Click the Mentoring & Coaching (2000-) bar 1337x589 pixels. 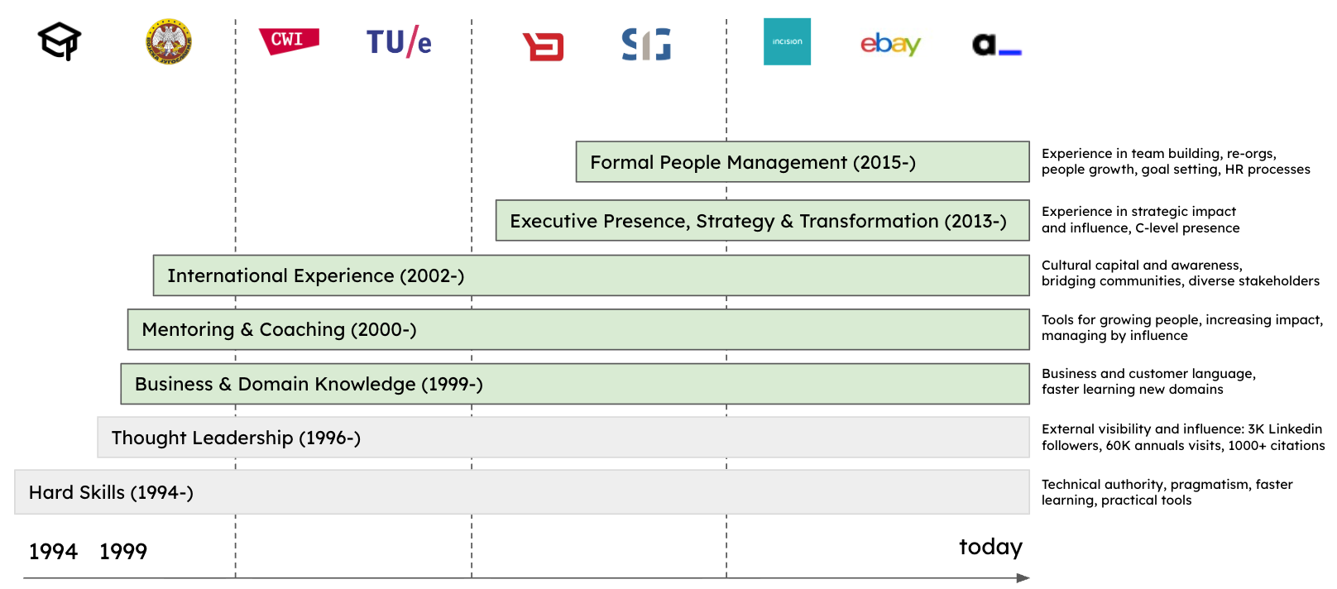click(578, 329)
